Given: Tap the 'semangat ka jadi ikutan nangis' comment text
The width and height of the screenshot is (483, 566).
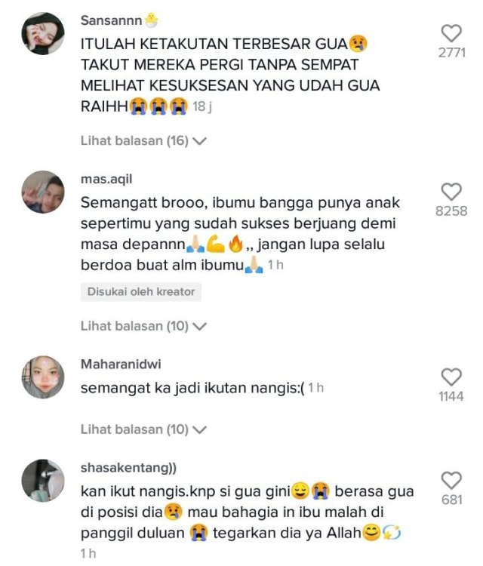Looking at the screenshot, I should [192, 389].
